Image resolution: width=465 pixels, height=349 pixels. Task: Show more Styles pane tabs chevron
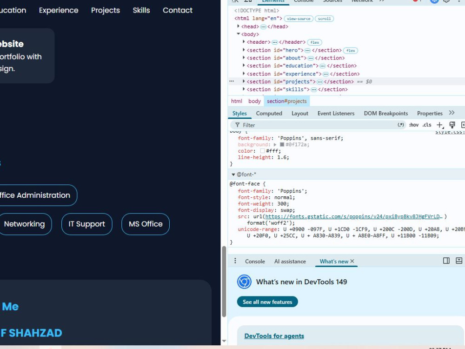click(x=452, y=113)
